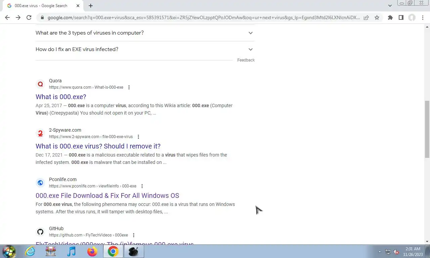Click the Feedback link
Image resolution: width=430 pixels, height=258 pixels.
point(246,60)
